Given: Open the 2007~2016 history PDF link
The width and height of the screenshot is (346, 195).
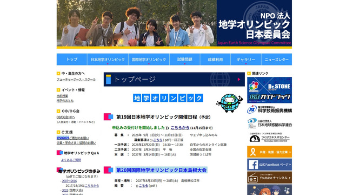Looking at the screenshot, I should pos(69,181).
